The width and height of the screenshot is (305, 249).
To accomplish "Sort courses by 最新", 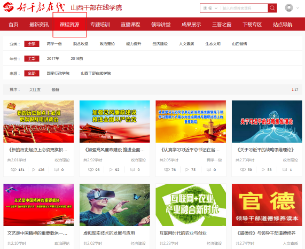I will tap(56, 90).
